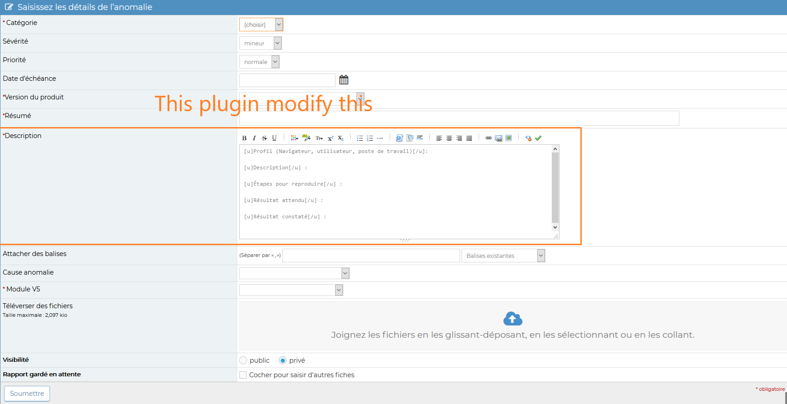Check 'Cocher pour saisir d'autres fiches'
This screenshot has width=787, height=404.
point(243,375)
